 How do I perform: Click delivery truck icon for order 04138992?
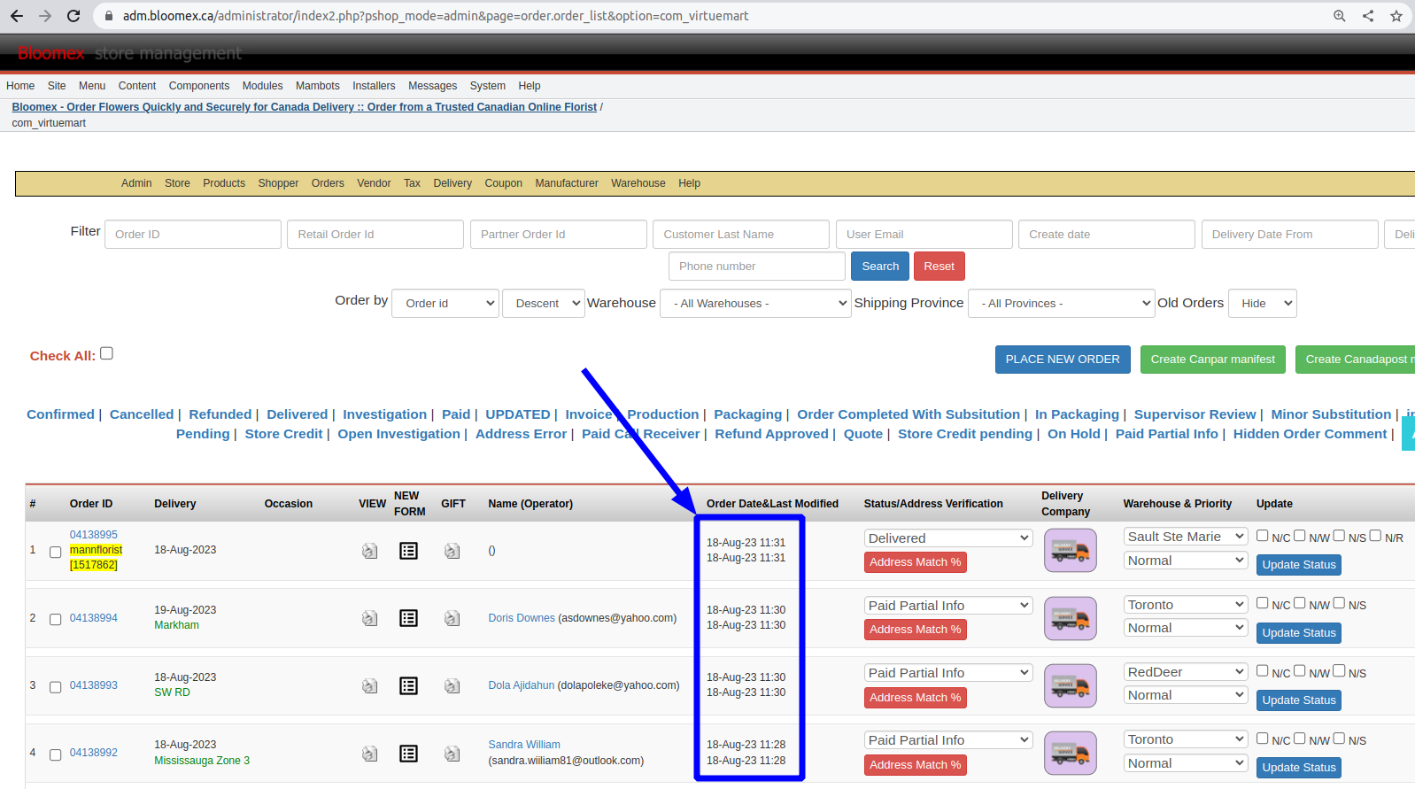point(1071,754)
